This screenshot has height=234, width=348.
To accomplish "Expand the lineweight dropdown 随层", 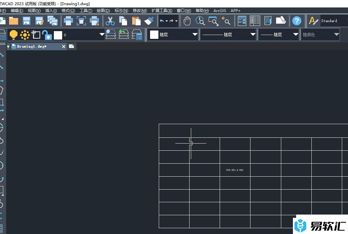I will 296,34.
